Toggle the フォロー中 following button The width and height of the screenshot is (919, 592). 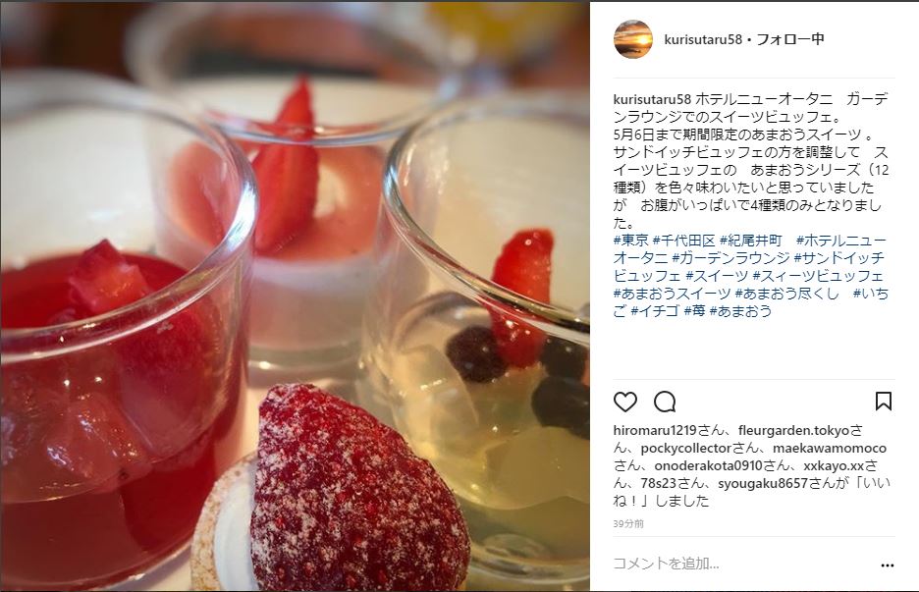(x=790, y=39)
